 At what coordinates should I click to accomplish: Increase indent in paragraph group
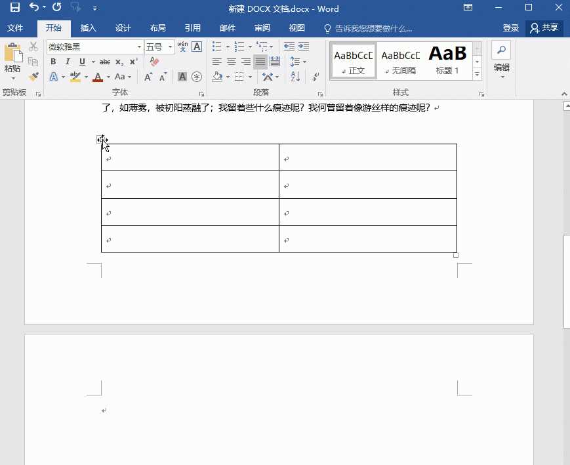[x=304, y=47]
